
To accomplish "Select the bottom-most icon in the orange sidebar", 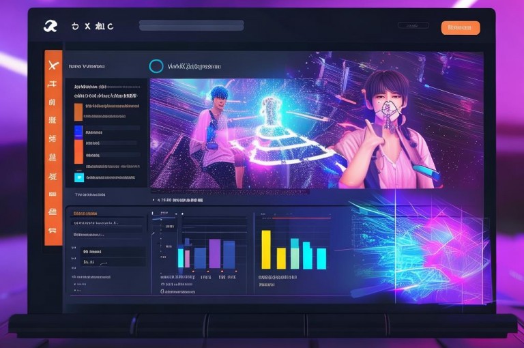I will (x=52, y=231).
